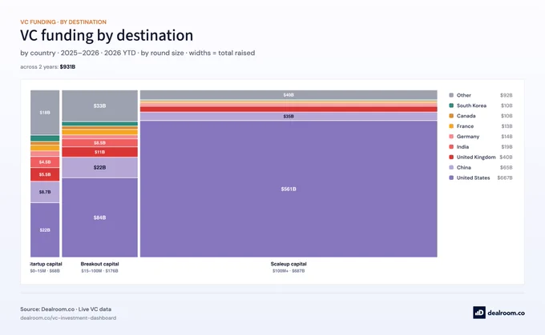The height and width of the screenshot is (335, 545).
Task: Click the $84B breakout capital segment
Action: (99, 217)
